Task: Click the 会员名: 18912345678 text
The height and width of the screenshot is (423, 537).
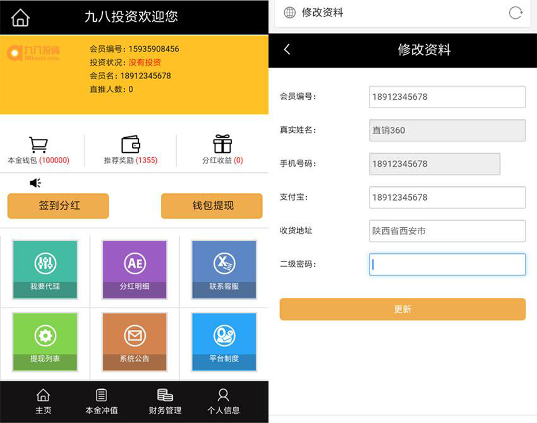Action: point(130,76)
